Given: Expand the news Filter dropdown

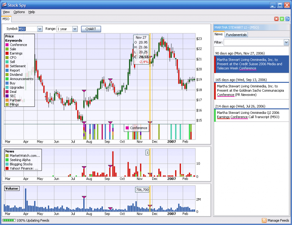Looking at the screenshot, I should 286,42.
